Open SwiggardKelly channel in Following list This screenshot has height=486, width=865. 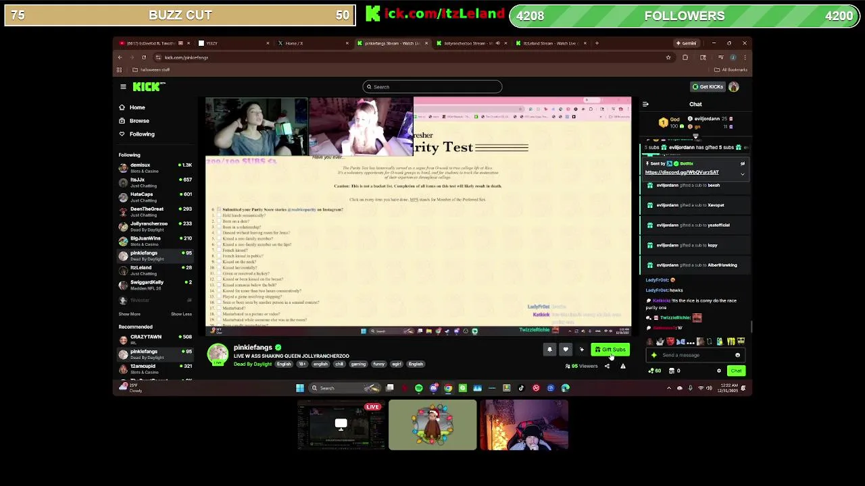155,285
